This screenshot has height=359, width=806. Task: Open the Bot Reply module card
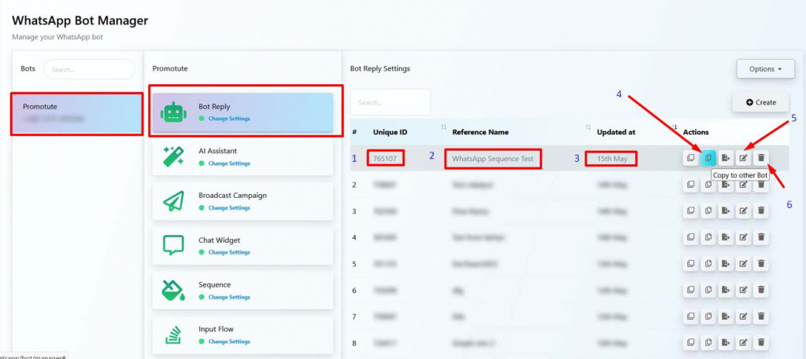[x=242, y=112]
